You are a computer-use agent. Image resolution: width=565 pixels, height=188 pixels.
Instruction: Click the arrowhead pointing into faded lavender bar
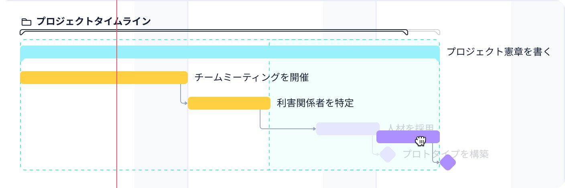click(314, 129)
